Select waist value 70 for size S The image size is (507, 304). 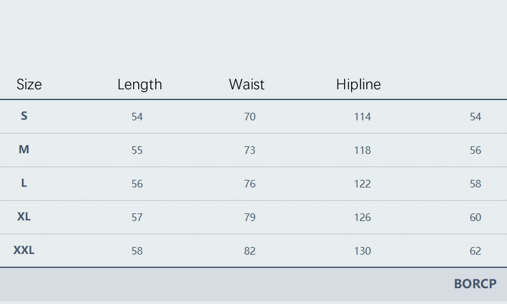(x=250, y=117)
